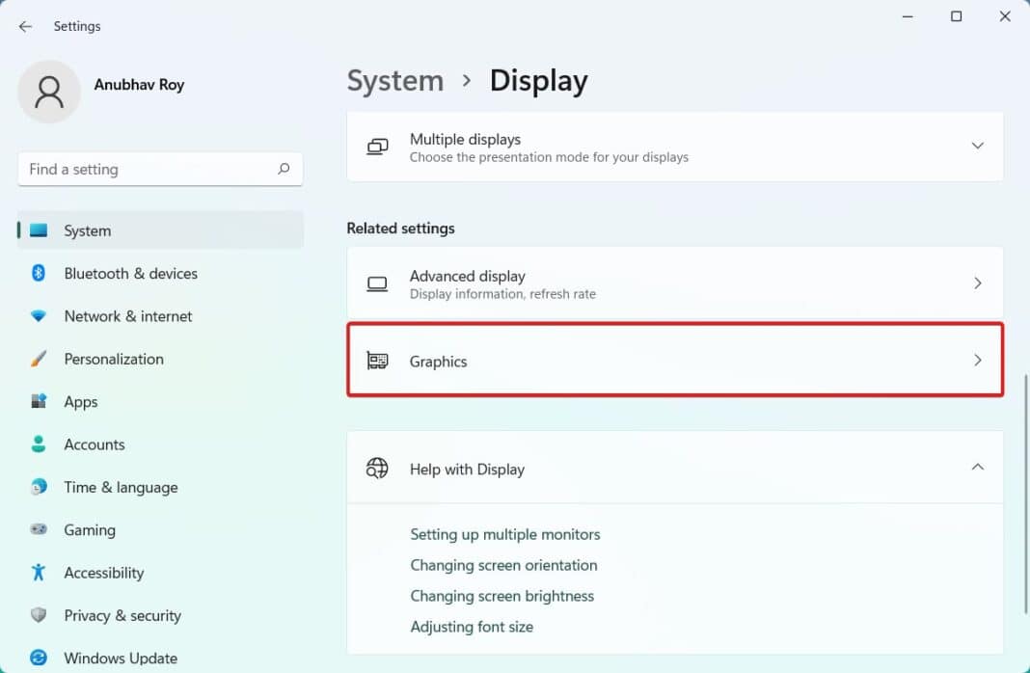
Task: Open Advanced display via its chevron
Action: tap(977, 283)
